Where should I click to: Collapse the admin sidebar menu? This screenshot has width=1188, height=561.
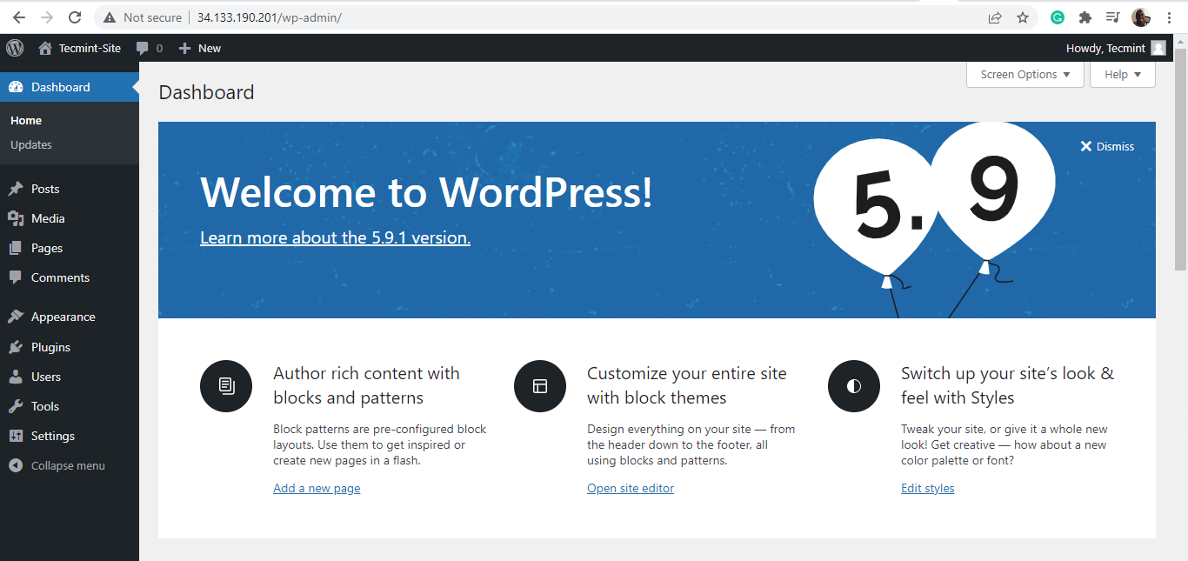click(68, 465)
